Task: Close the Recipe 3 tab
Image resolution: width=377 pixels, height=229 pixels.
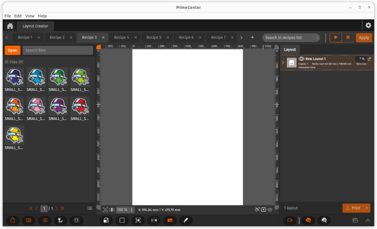Action: [103, 38]
